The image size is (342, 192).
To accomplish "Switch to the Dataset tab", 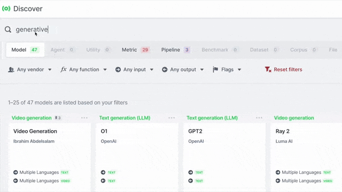I will coord(264,50).
